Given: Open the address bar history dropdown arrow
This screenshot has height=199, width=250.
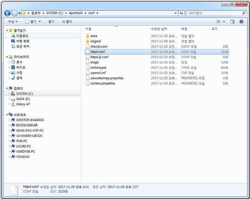Looking at the screenshot, I should (176, 13).
